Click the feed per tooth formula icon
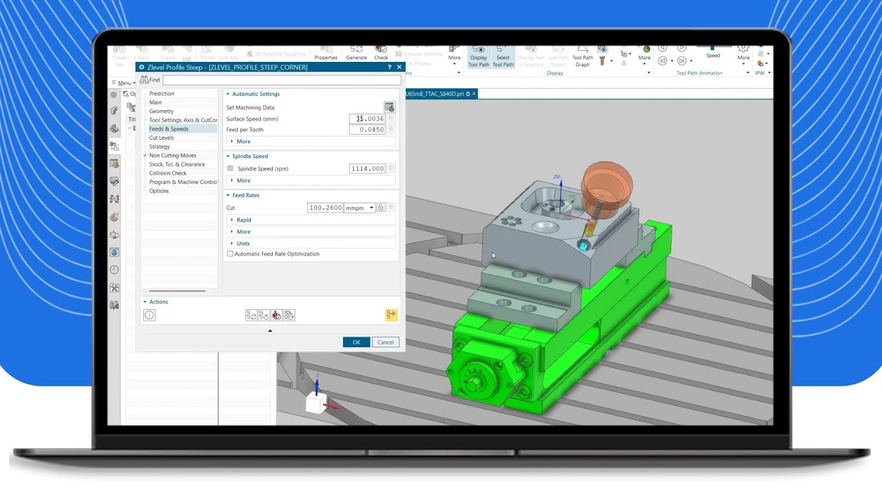This screenshot has height=496, width=882. (x=391, y=130)
